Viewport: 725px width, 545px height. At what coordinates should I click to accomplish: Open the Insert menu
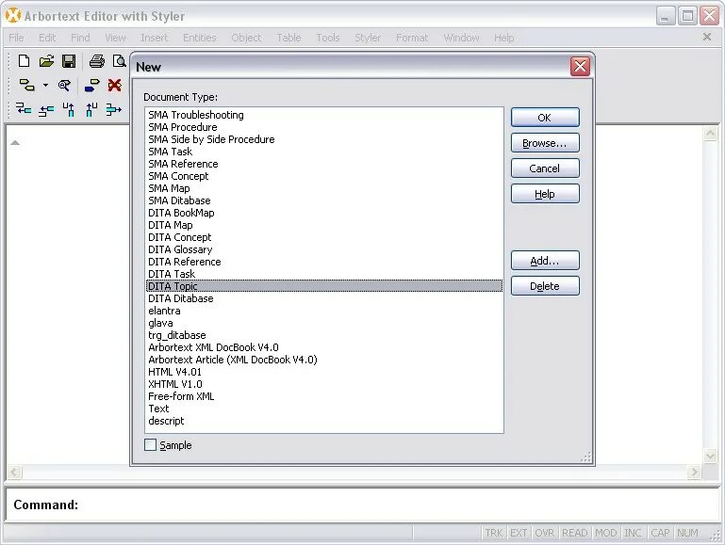point(154,38)
